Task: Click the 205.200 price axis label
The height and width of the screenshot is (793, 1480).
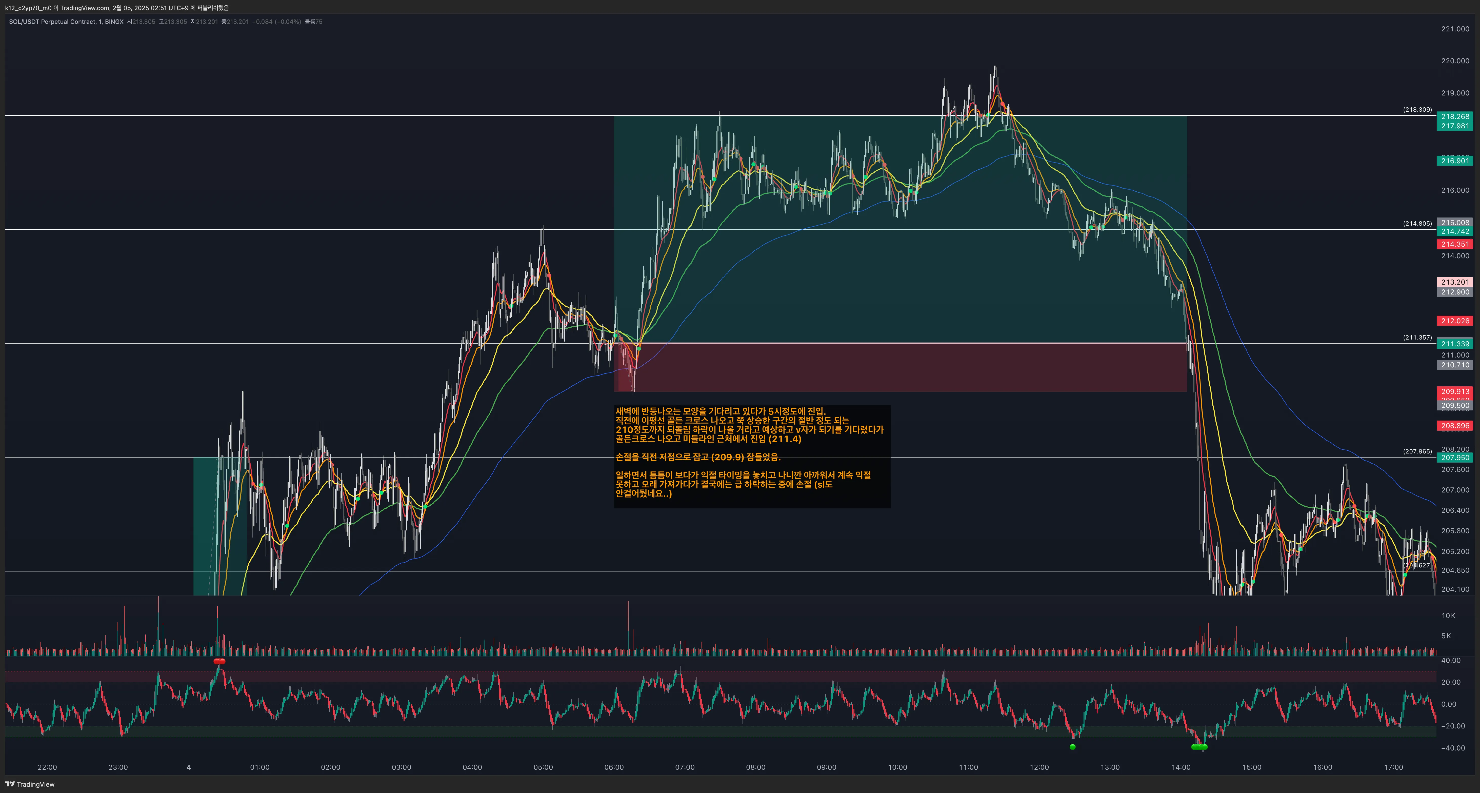Action: [1455, 552]
